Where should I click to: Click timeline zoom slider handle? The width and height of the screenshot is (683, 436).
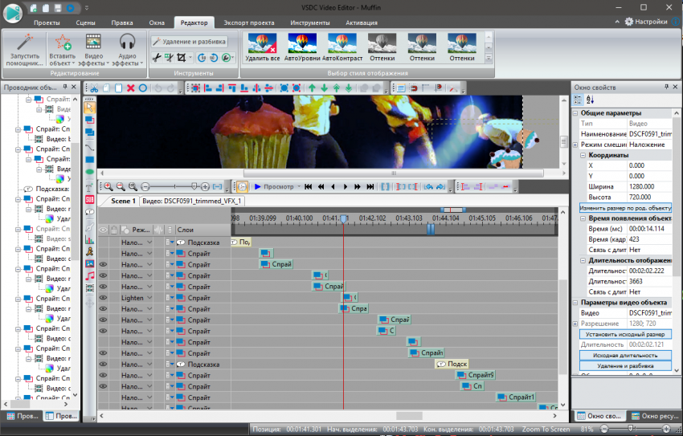[194, 186]
